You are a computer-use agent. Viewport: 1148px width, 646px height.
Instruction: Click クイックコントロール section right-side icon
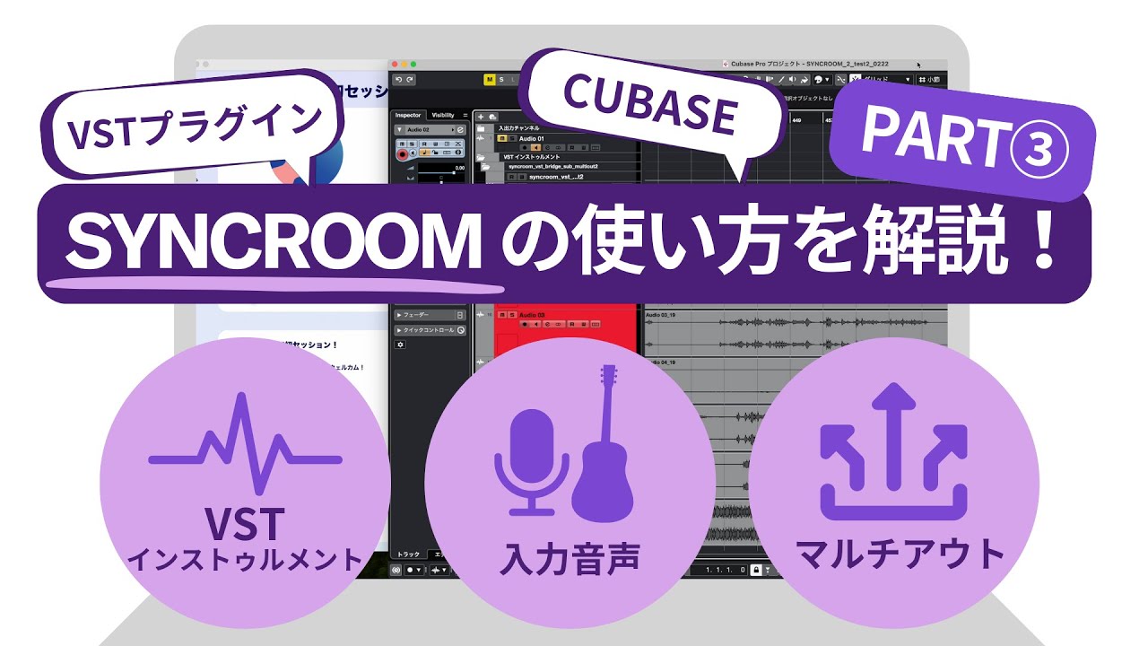click(461, 330)
